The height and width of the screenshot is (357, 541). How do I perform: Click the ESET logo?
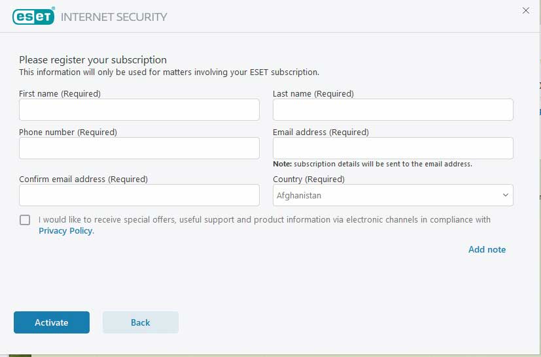coord(33,16)
